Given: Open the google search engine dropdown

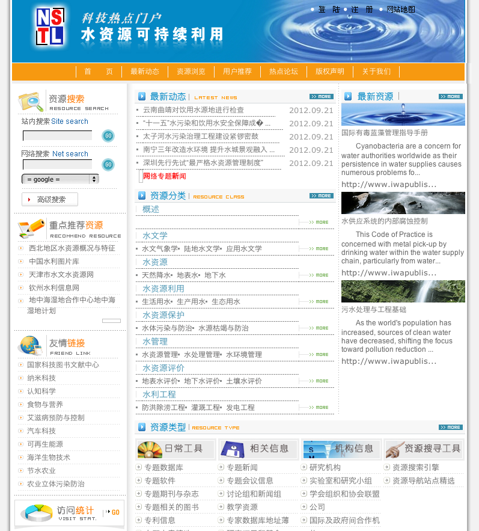Looking at the screenshot, I should tap(60, 179).
